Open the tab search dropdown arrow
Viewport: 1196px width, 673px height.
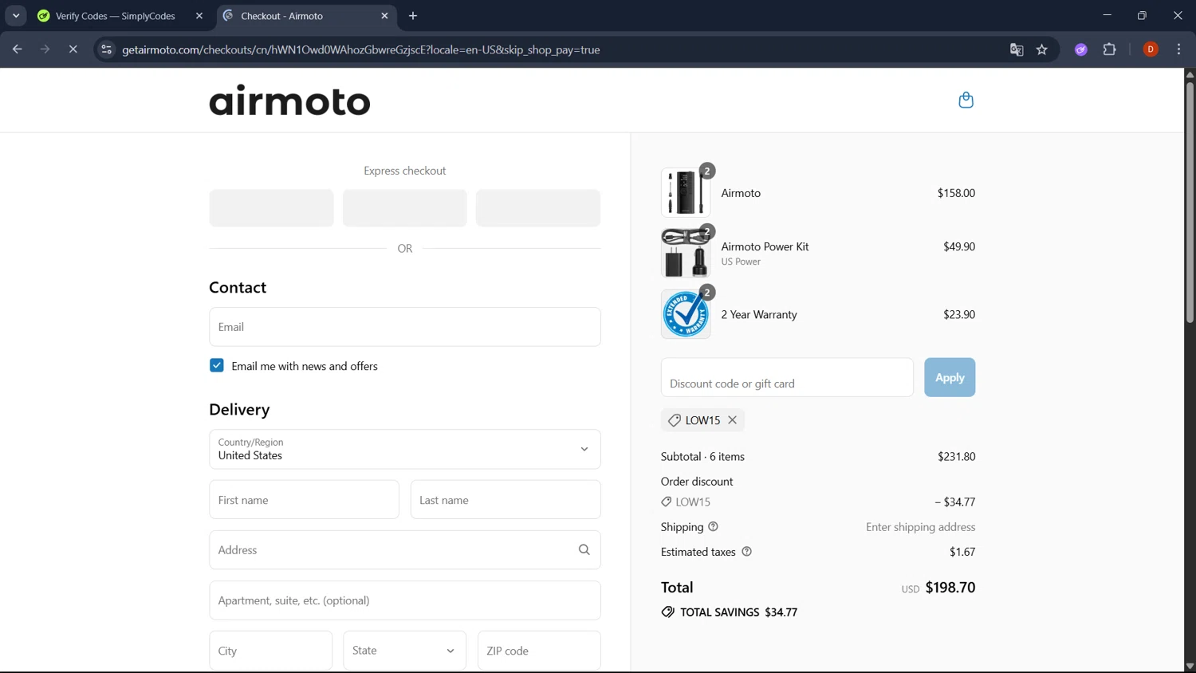click(16, 16)
